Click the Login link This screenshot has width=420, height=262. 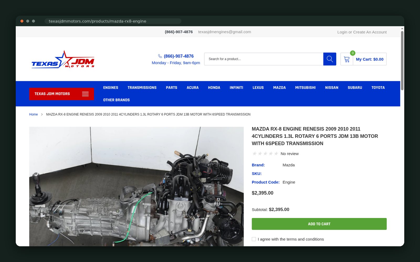tap(342, 32)
